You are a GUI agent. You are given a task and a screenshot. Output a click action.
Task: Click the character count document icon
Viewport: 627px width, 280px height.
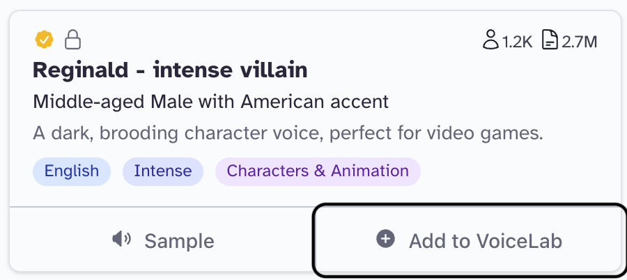click(550, 41)
